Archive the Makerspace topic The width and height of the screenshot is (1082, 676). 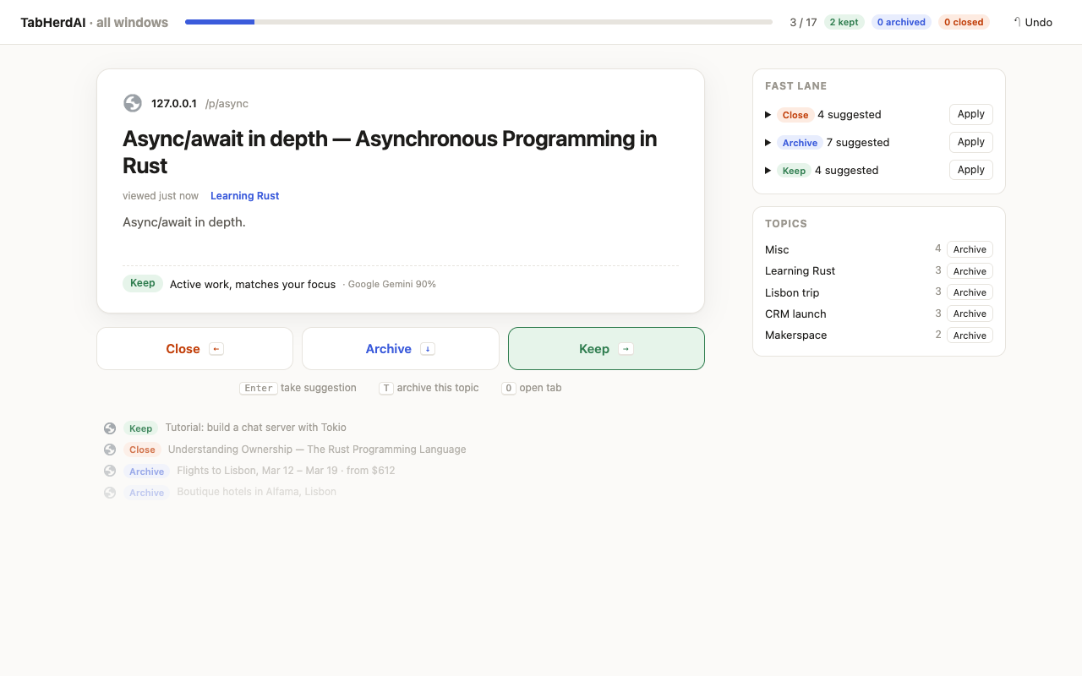coord(970,335)
